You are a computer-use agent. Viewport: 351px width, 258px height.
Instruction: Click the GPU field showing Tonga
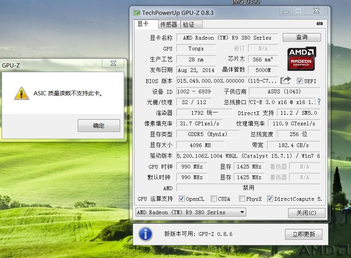coord(196,48)
